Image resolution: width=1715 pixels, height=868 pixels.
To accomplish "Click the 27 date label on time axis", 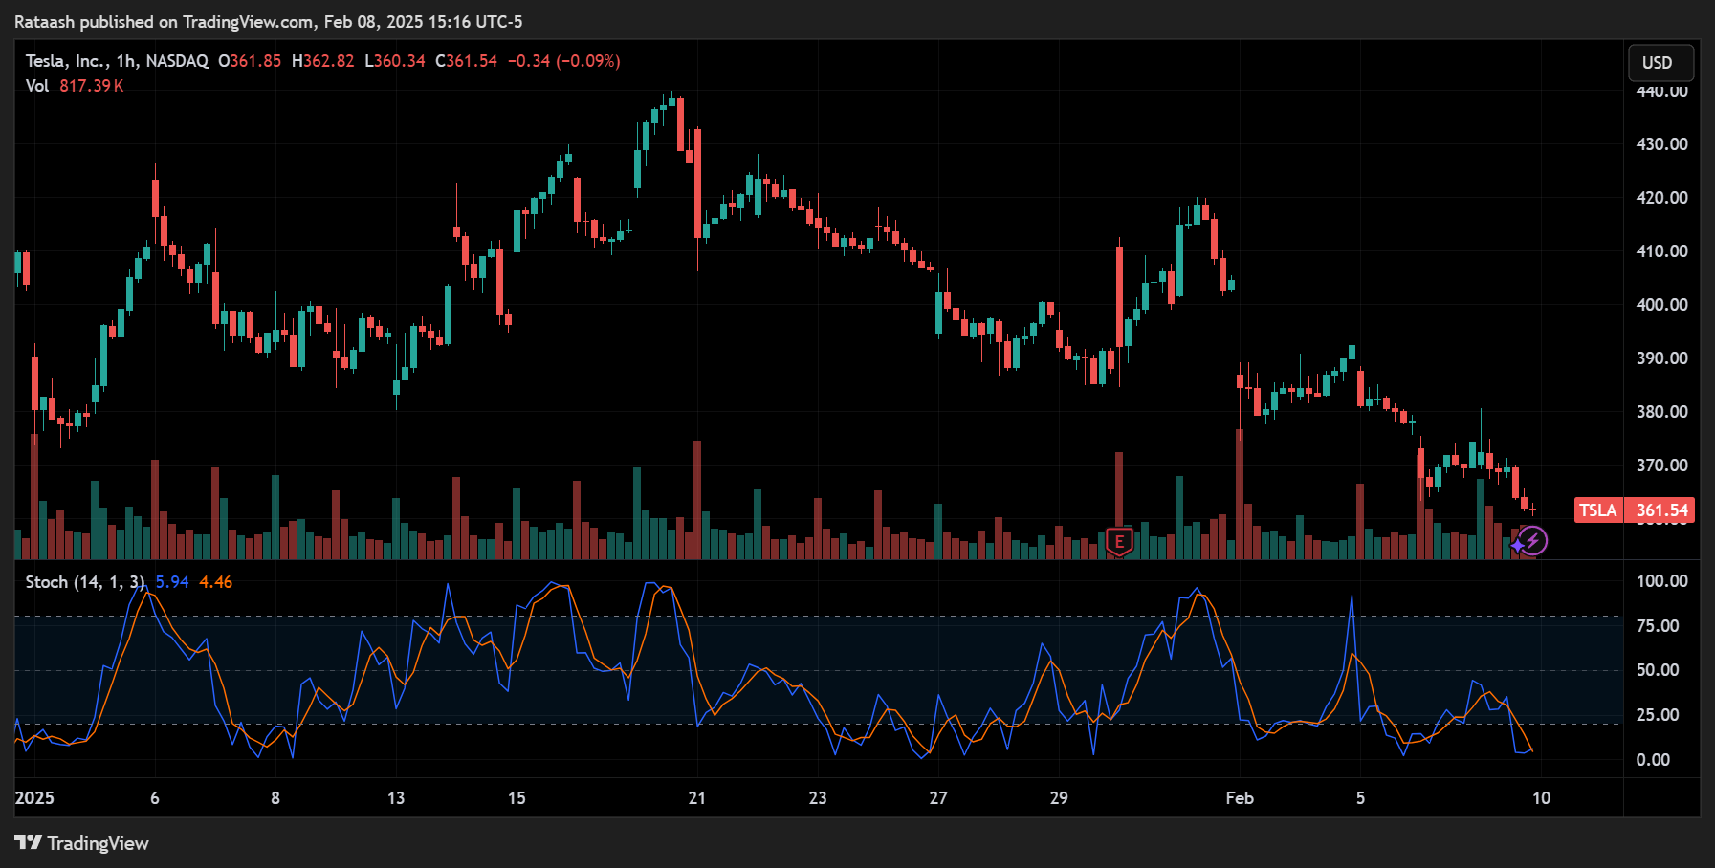I will coord(938,798).
